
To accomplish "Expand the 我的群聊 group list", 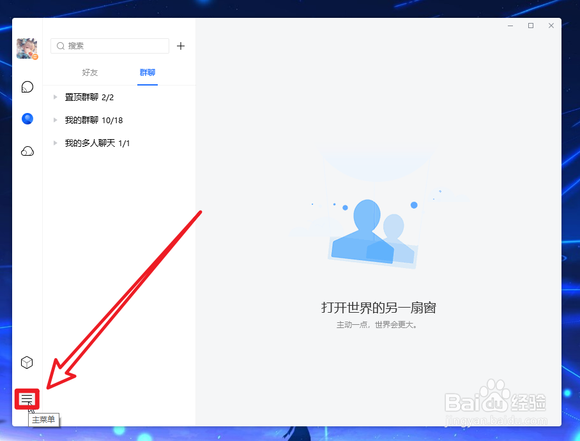I will [54, 120].
